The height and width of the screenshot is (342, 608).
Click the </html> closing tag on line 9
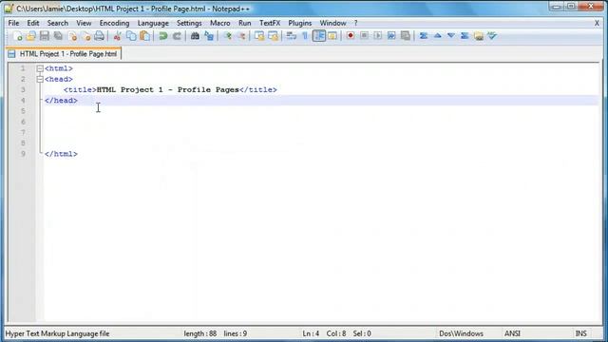[x=61, y=154]
